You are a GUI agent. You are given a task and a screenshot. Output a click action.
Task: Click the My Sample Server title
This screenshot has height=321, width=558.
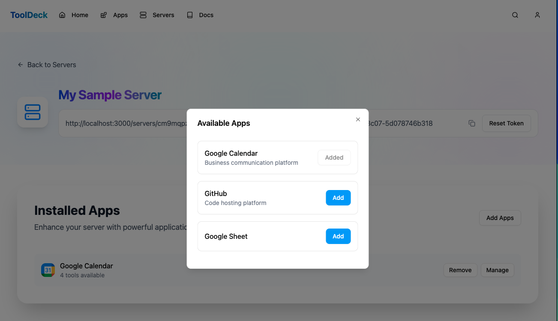coord(110,95)
